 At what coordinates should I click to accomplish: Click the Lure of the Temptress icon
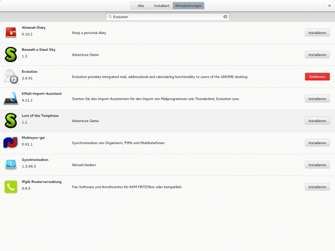(x=11, y=120)
